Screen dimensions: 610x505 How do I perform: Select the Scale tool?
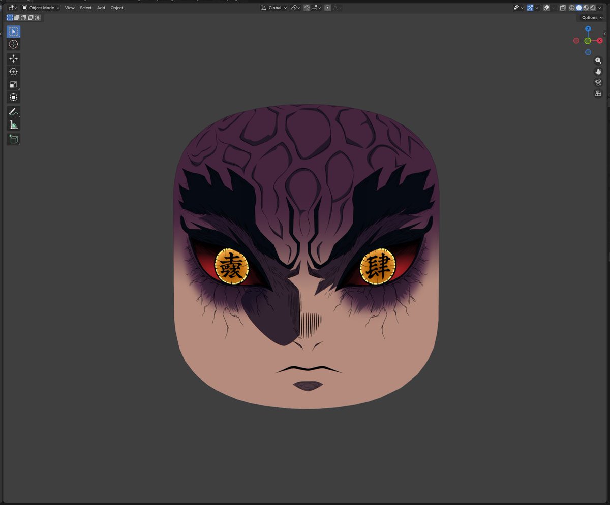click(x=14, y=84)
